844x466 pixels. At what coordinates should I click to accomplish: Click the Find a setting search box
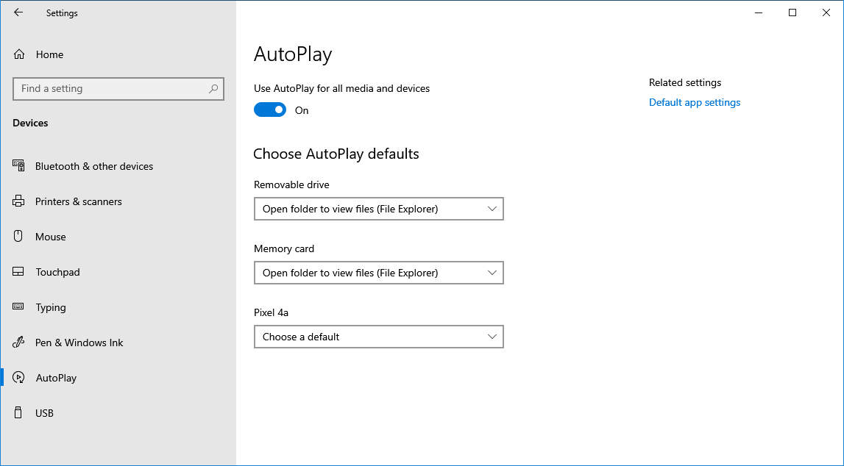110,89
